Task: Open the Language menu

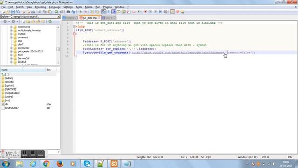Action: tap(54, 7)
